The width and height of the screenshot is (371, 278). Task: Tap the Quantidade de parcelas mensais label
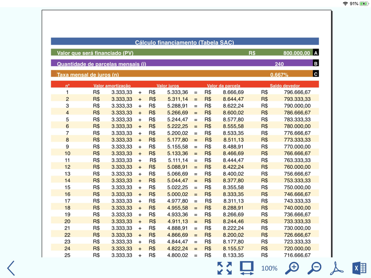(x=102, y=64)
